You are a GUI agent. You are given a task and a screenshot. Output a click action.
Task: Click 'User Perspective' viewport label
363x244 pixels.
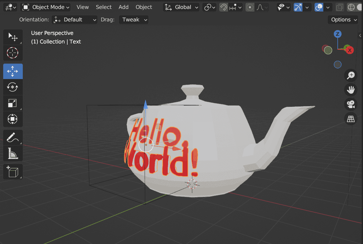(x=52, y=33)
